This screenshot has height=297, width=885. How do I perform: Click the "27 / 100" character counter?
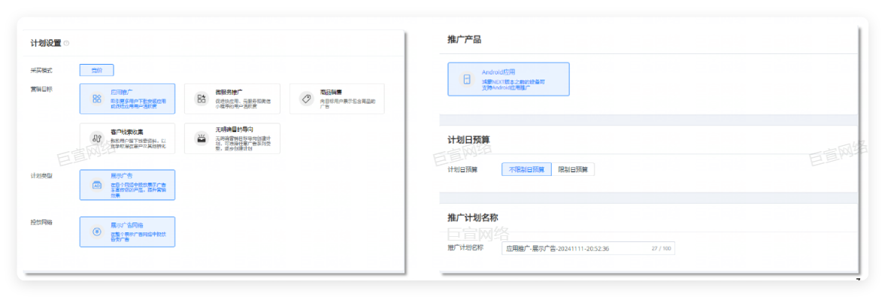[x=661, y=248]
